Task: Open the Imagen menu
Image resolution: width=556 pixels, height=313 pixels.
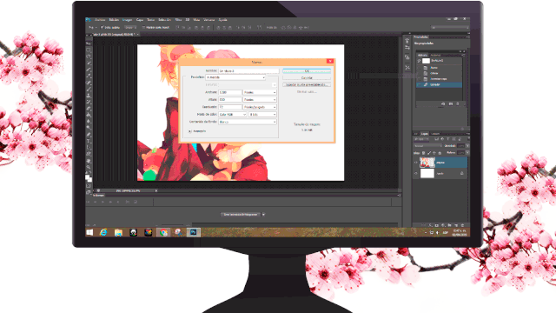Action: pos(128,20)
